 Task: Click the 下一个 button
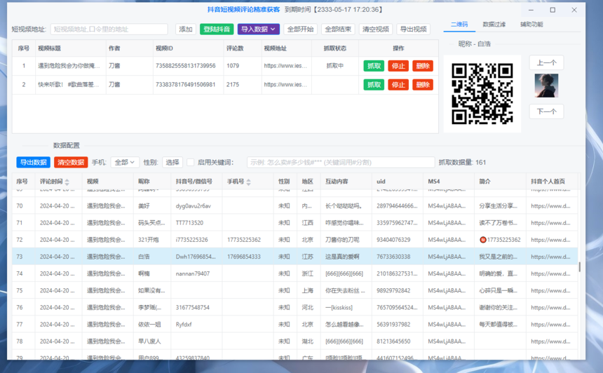[546, 111]
